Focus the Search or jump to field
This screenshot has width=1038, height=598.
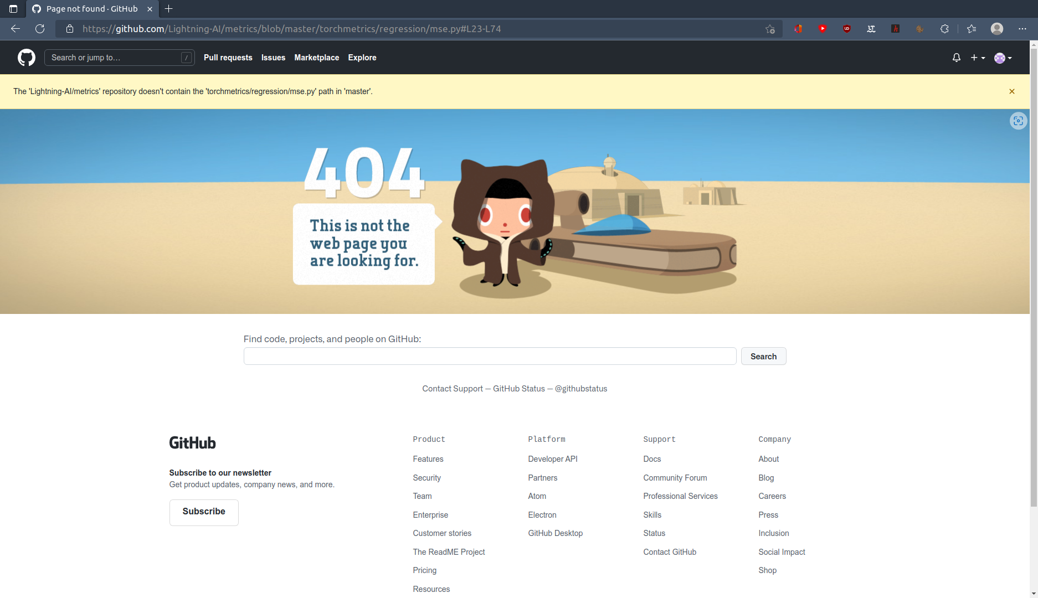click(x=120, y=58)
